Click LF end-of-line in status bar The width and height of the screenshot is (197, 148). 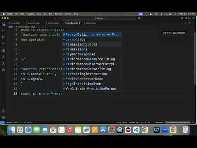point(149,123)
